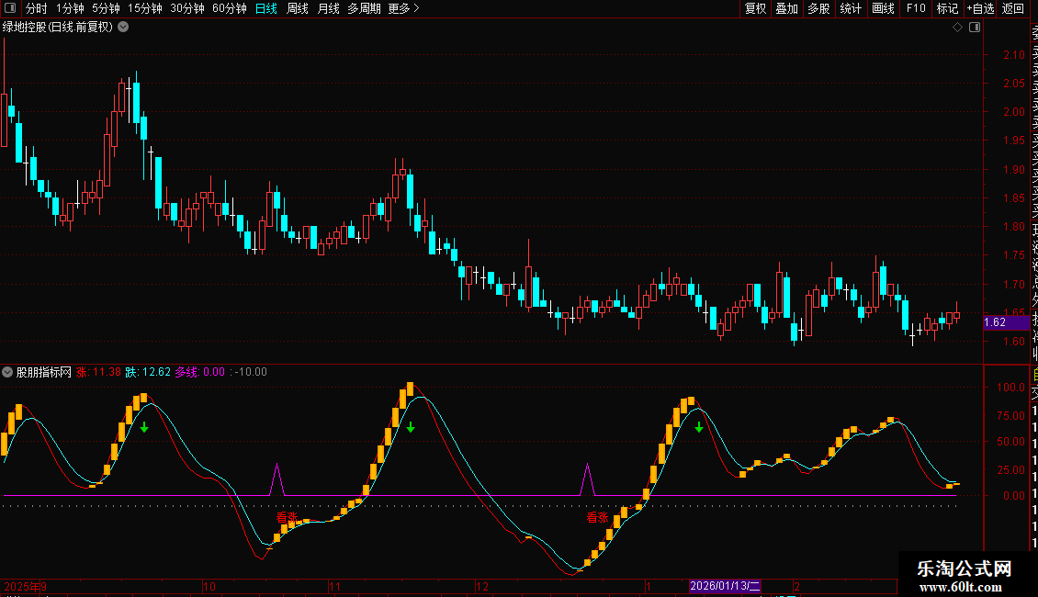Click the first magenta spike signal
1038x597 pixels.
pos(276,480)
